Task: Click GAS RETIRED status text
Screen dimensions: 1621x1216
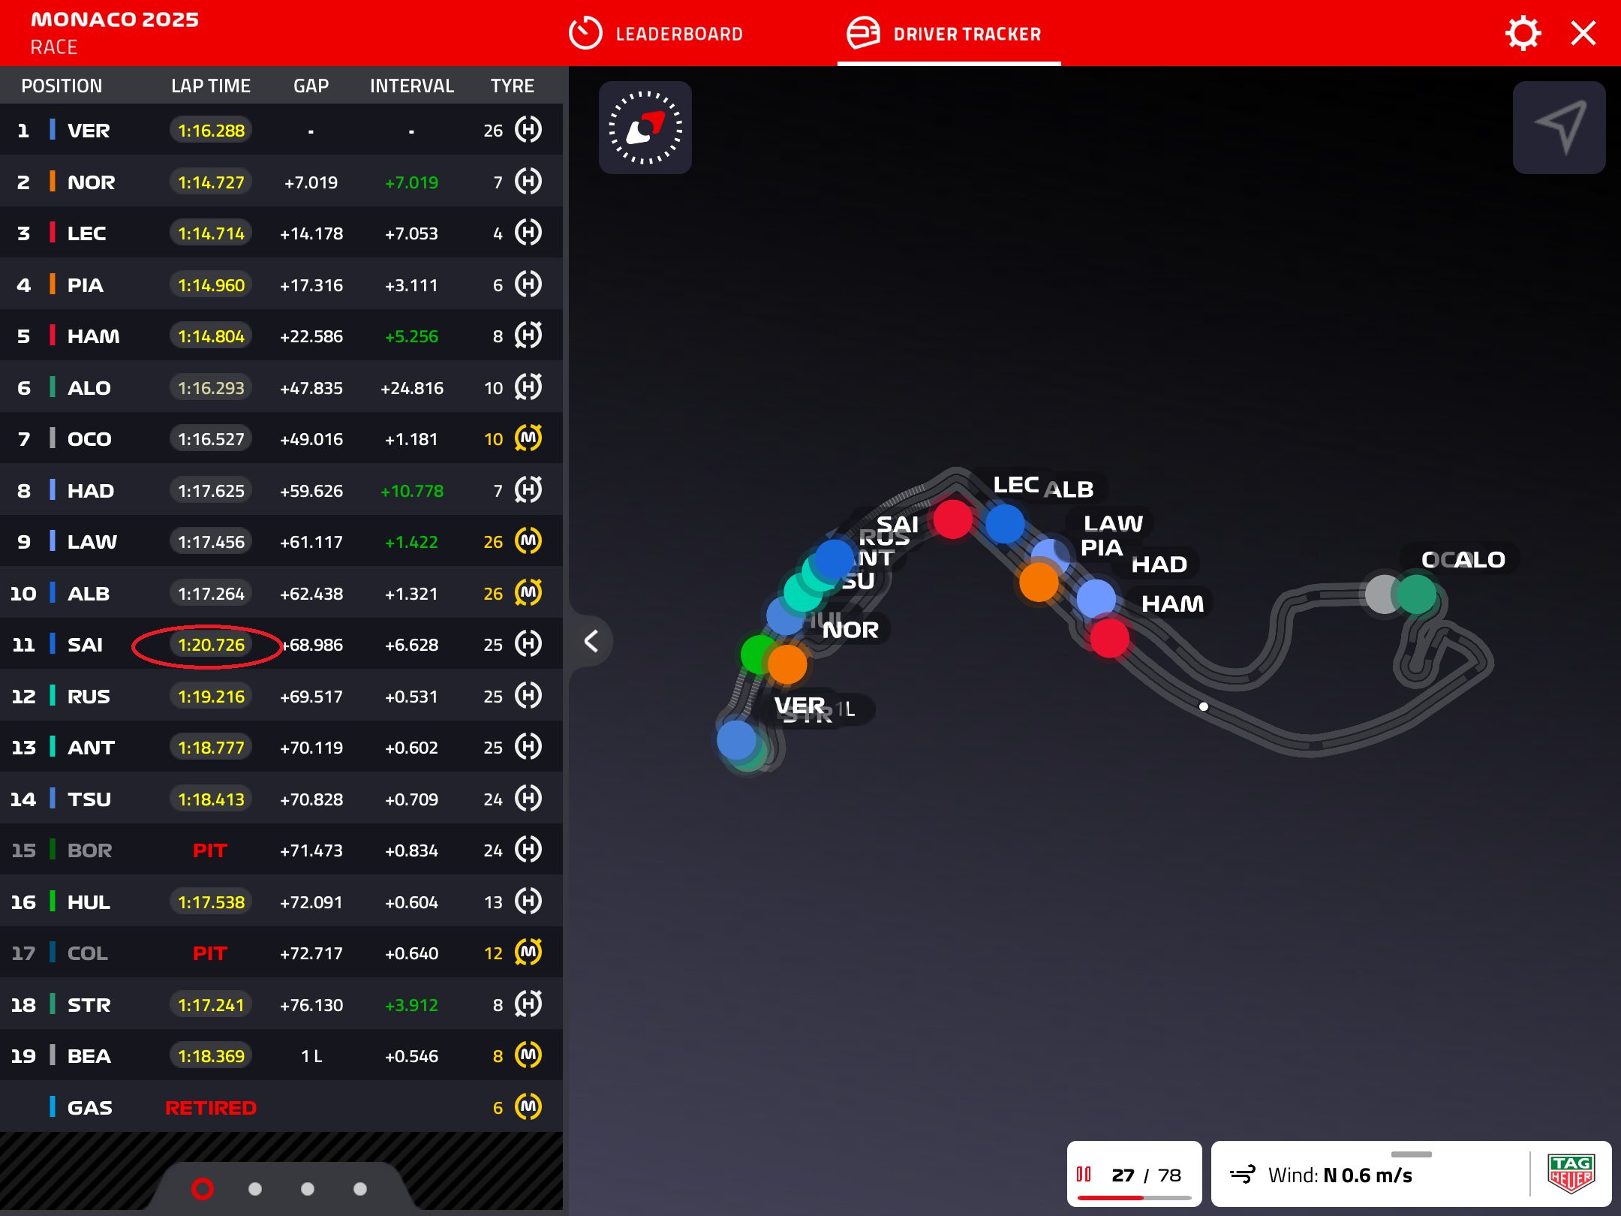Action: click(211, 1108)
